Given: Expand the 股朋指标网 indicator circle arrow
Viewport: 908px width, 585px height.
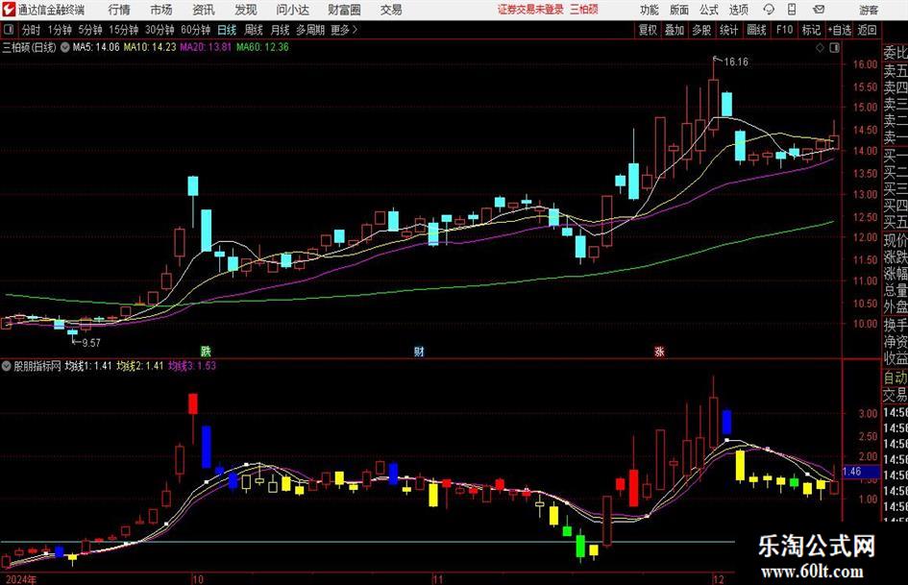Looking at the screenshot, I should tap(7, 365).
